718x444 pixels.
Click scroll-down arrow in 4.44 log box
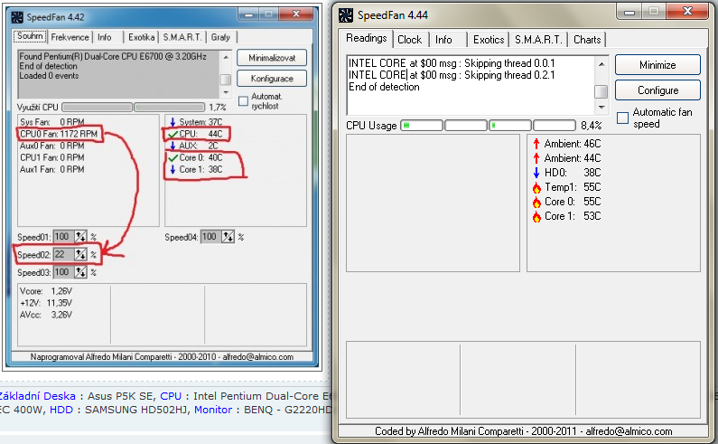601,108
